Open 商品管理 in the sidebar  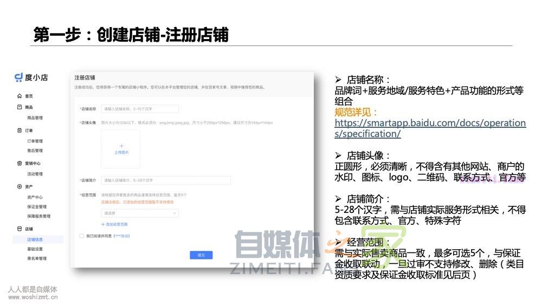pos(35,118)
